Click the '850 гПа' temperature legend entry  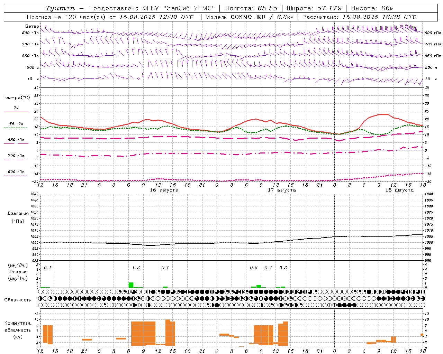16,140
